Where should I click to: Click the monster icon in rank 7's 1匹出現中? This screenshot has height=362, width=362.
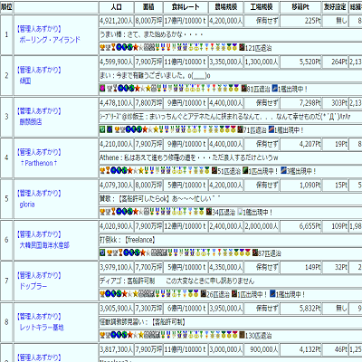click(234, 294)
